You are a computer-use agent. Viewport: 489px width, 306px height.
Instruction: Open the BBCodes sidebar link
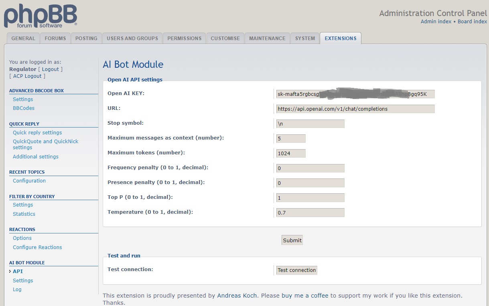point(24,108)
